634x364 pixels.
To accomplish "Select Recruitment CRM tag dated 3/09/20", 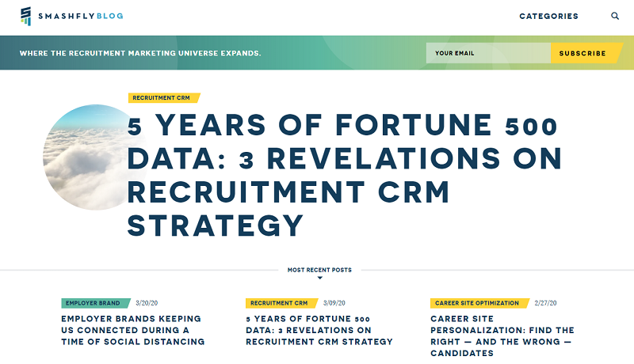I will coord(281,303).
